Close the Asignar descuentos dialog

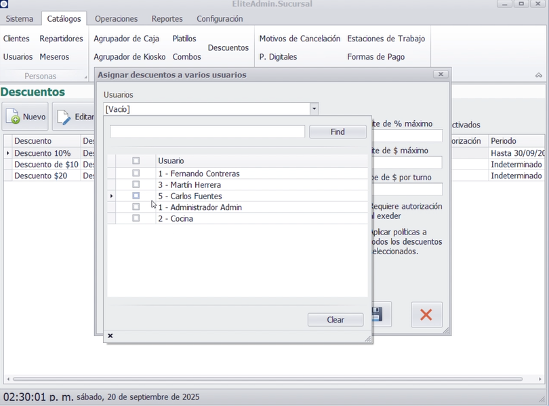coord(441,75)
